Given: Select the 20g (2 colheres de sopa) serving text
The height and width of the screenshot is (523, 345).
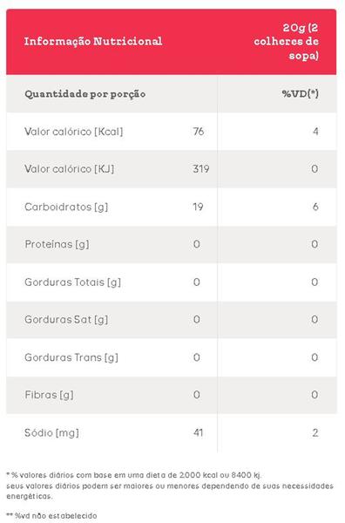Looking at the screenshot, I should [287, 41].
